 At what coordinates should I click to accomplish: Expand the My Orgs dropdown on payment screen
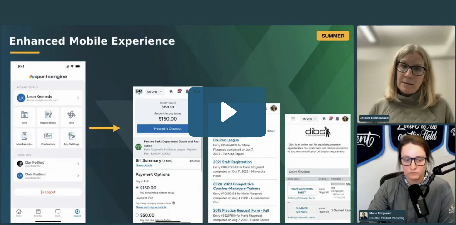coord(155,92)
